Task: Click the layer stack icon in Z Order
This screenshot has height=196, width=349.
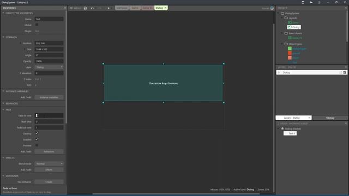Action: point(282,128)
